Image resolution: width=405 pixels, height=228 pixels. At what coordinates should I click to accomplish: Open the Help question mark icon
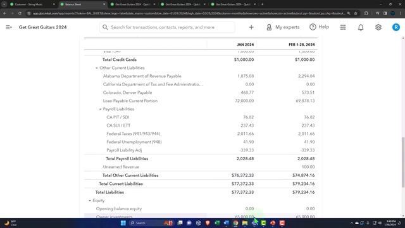(313, 27)
